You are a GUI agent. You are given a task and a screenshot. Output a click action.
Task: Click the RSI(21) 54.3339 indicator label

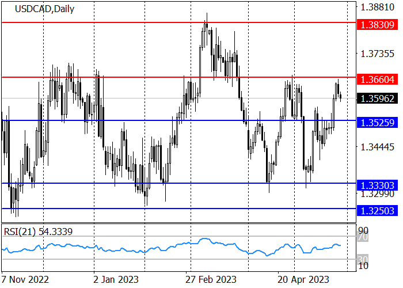[38, 232]
